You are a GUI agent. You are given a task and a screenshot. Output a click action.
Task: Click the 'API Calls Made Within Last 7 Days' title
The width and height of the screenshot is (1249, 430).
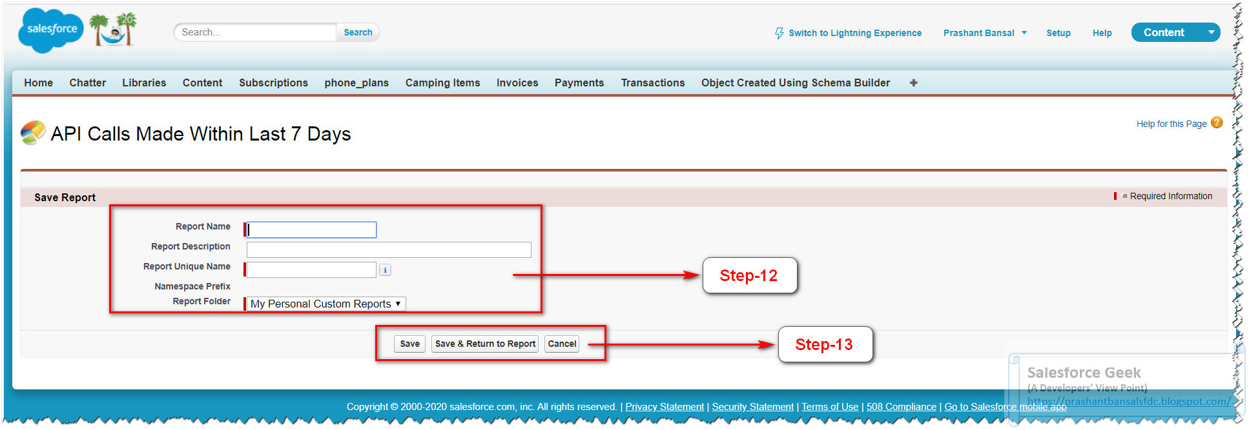[201, 133]
